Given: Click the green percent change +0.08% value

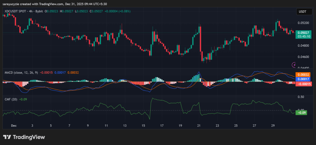Looking at the screenshot, I should coord(124,11).
